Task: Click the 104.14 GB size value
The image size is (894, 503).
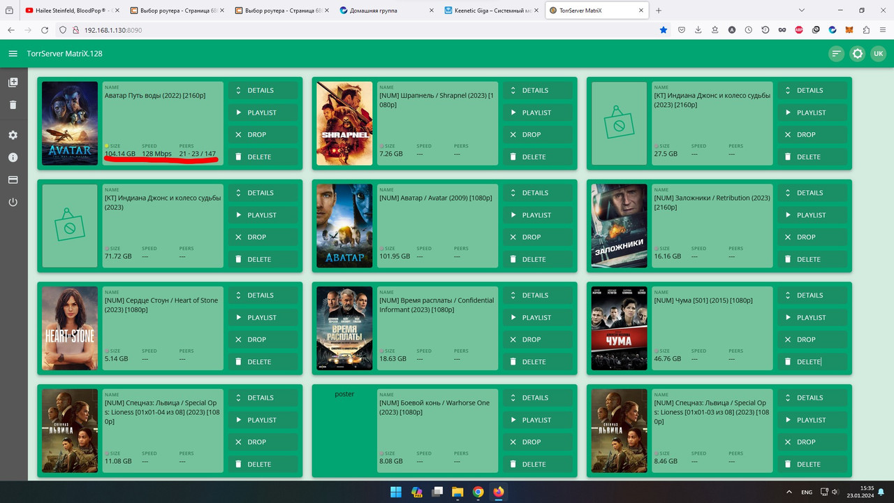Action: point(120,154)
